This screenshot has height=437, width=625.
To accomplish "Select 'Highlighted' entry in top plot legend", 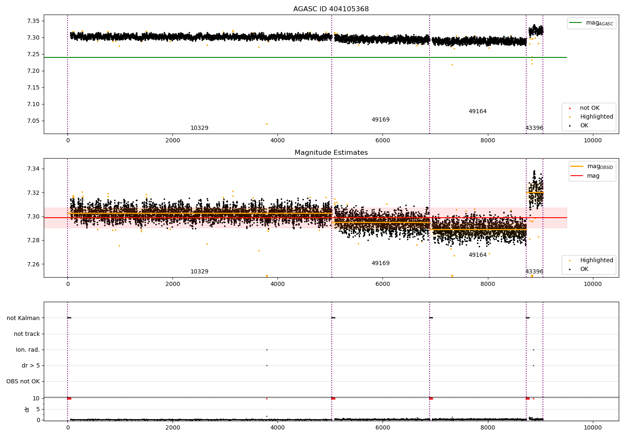I will (596, 117).
